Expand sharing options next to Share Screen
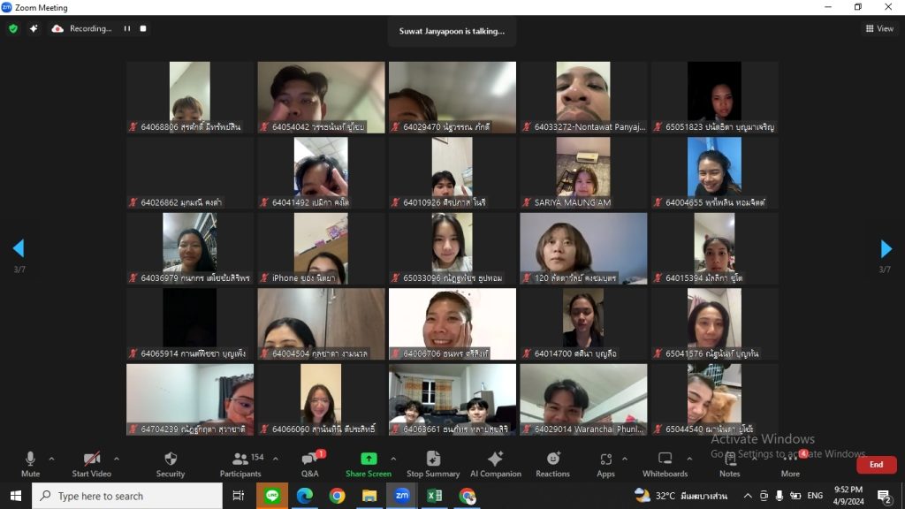Viewport: 905px width, 509px height. (x=393, y=459)
